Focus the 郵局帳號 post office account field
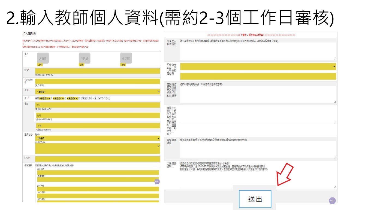Viewport: 386px width, 210px height. (x=98, y=179)
